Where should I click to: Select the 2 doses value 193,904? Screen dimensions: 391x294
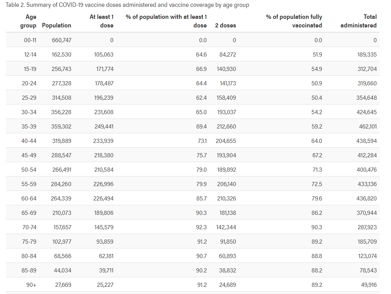point(226,155)
